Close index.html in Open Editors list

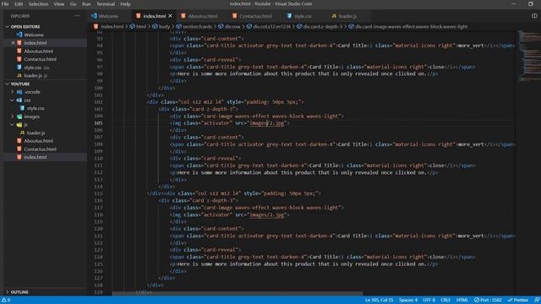(13, 43)
